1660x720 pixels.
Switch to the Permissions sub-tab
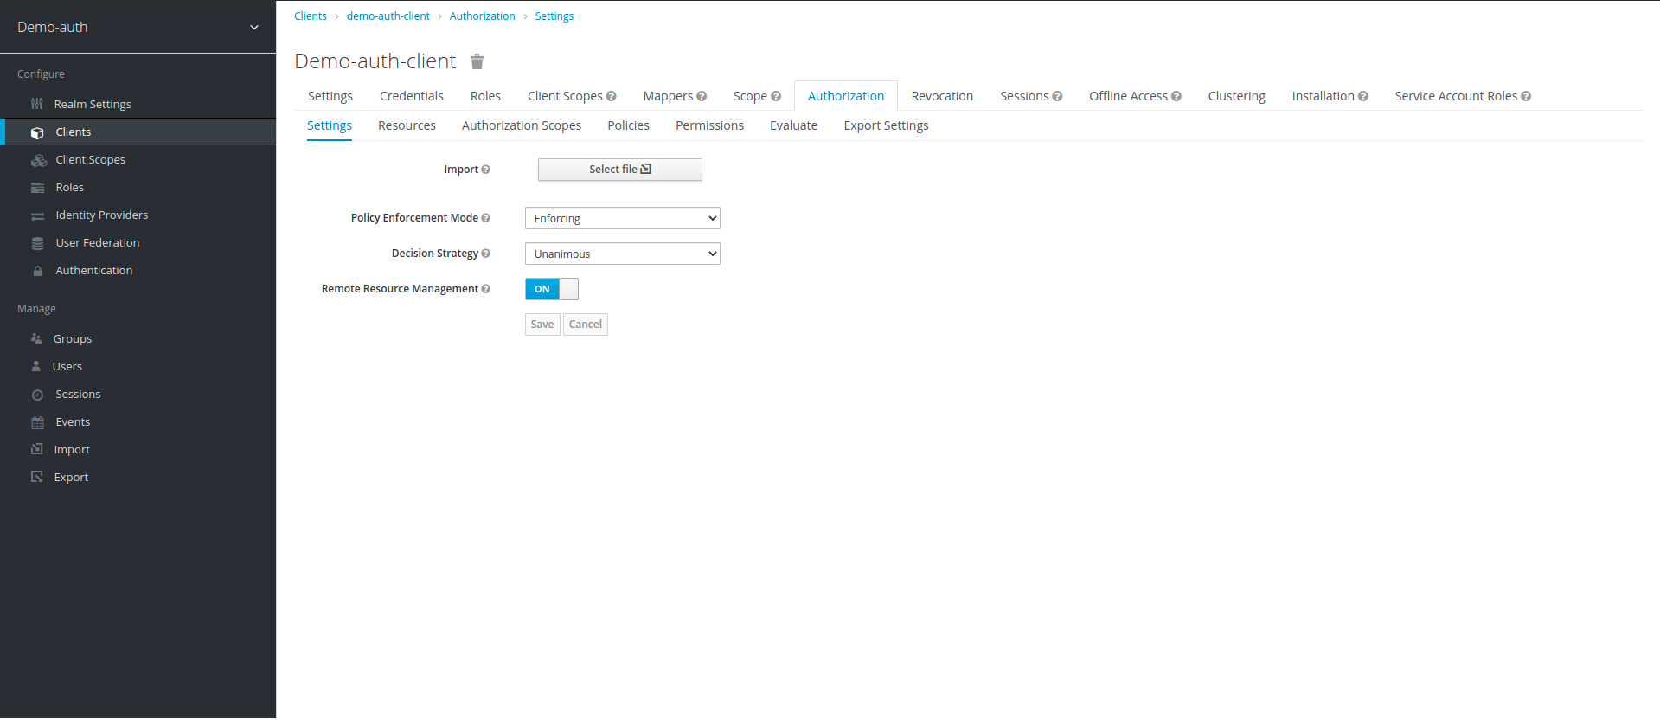[x=709, y=125]
